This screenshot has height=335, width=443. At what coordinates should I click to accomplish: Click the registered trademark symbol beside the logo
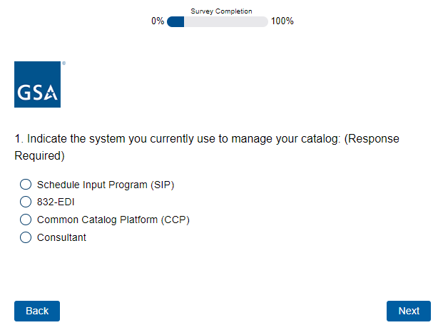[63, 63]
